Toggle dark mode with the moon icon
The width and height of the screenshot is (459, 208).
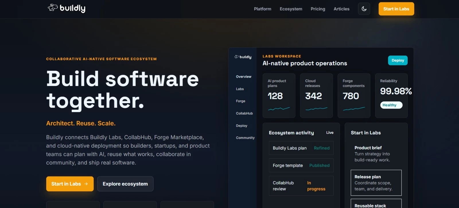coord(364,9)
